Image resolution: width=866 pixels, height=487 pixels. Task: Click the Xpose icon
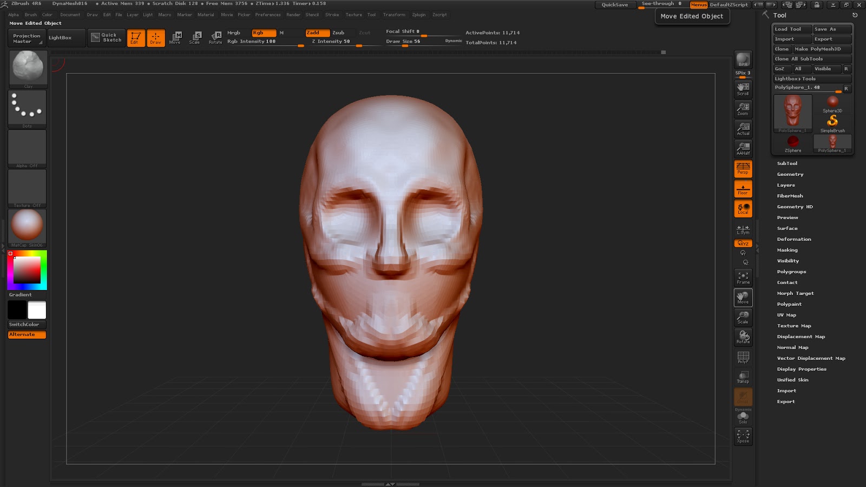(x=743, y=436)
